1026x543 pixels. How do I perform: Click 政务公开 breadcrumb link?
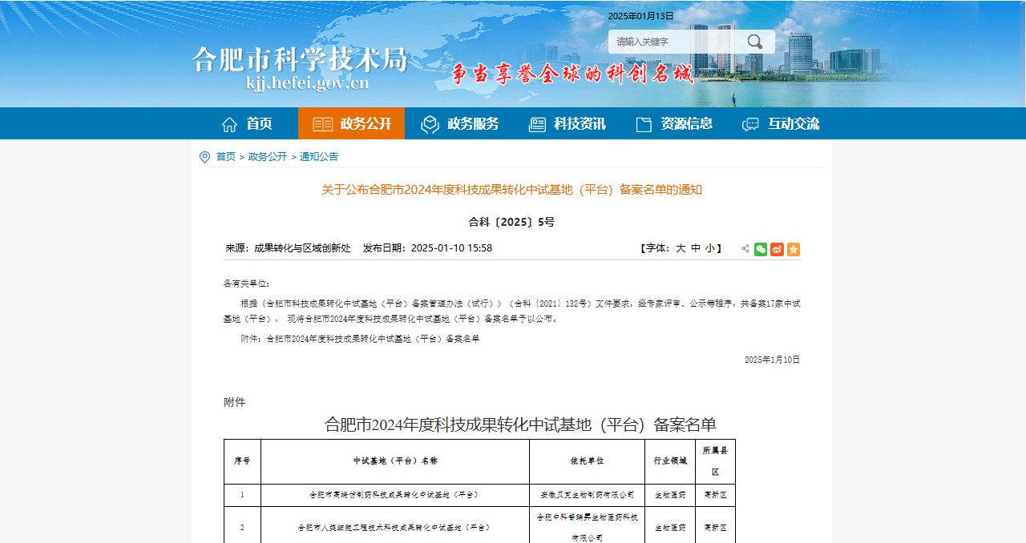268,157
